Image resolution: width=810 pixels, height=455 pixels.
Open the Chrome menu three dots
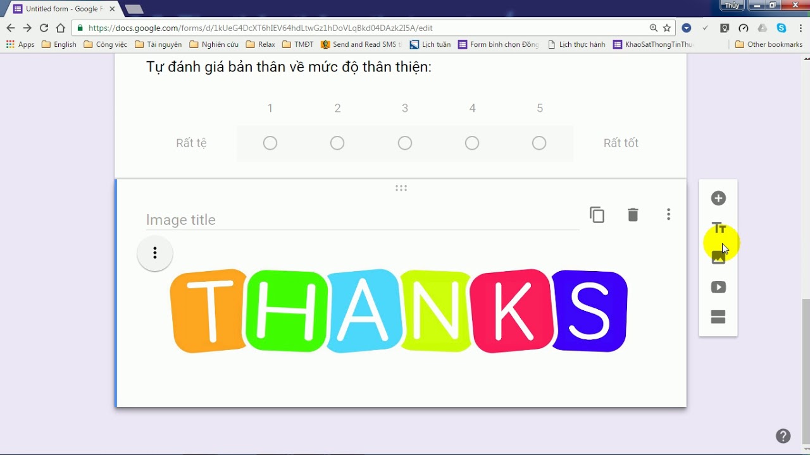(800, 28)
